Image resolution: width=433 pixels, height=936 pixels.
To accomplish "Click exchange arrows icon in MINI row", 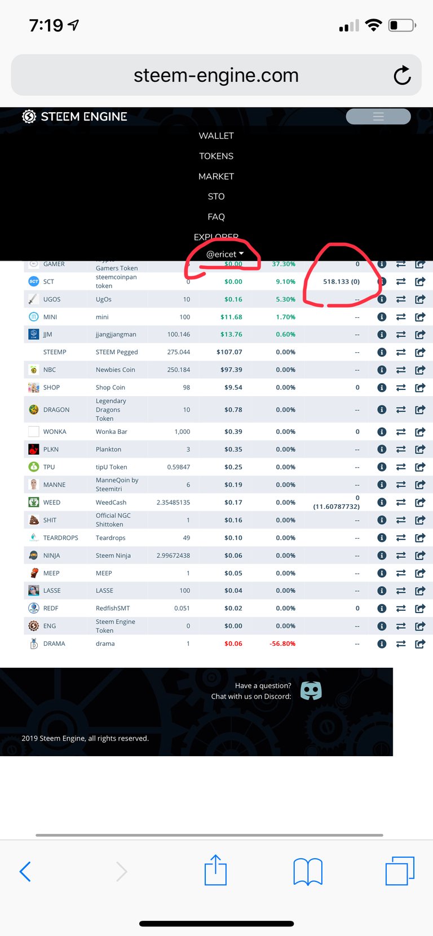I will click(x=401, y=317).
